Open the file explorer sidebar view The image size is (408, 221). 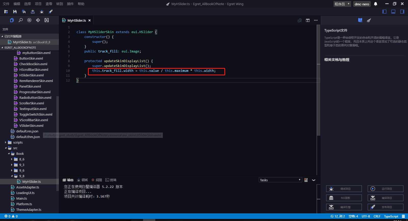pos(12,20)
